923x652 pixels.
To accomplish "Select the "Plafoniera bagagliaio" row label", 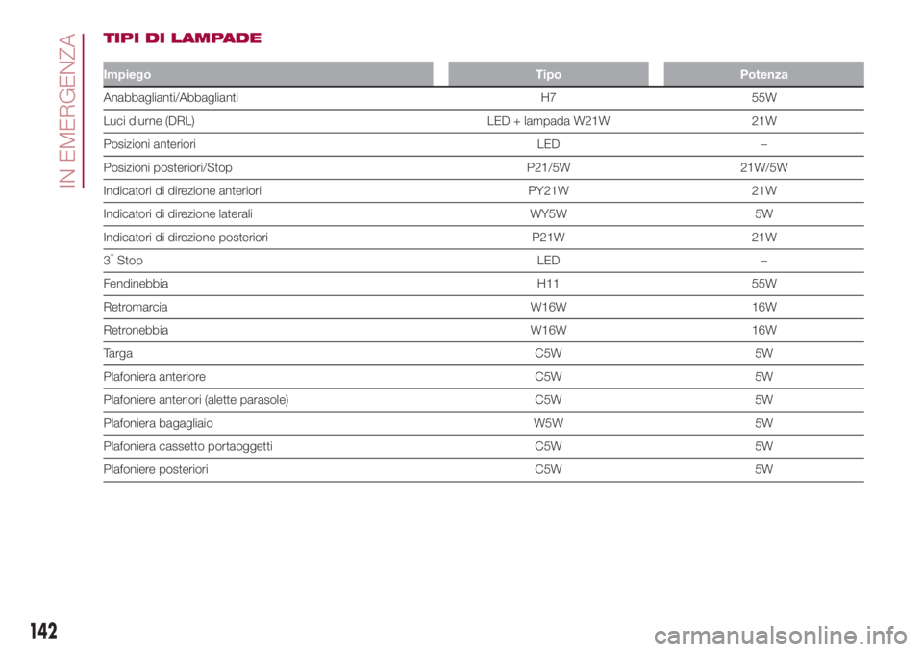I will click(158, 423).
